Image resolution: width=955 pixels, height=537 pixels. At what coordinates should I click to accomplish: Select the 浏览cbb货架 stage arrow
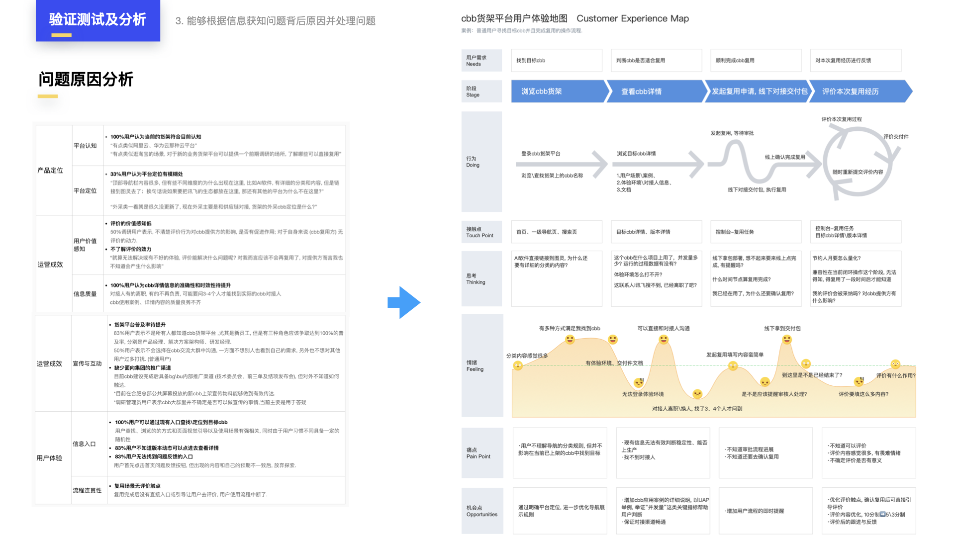[x=560, y=91]
